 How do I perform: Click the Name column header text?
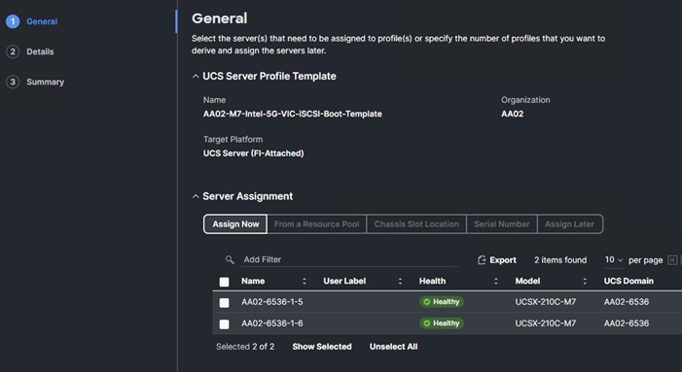(x=253, y=281)
